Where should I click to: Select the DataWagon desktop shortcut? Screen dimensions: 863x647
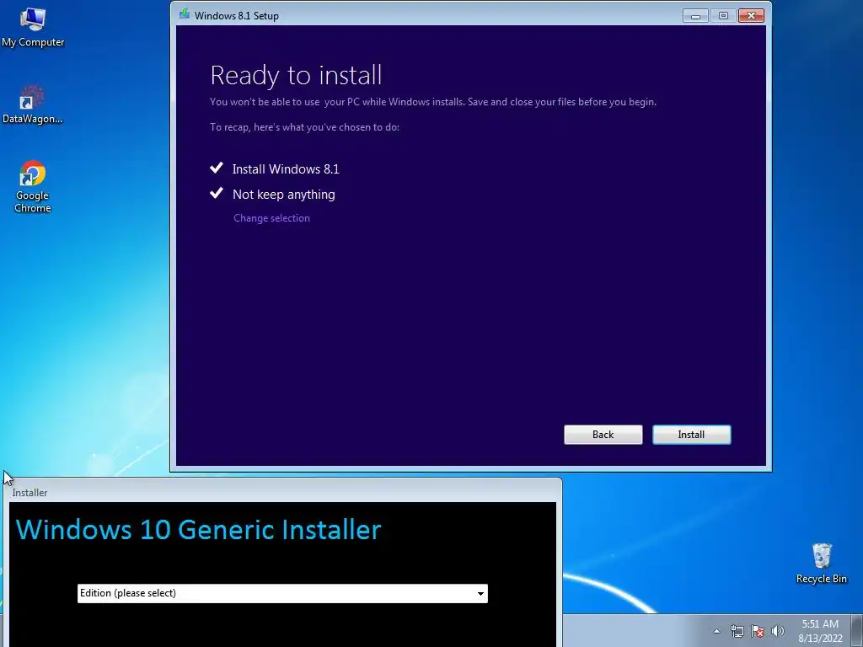tap(33, 104)
